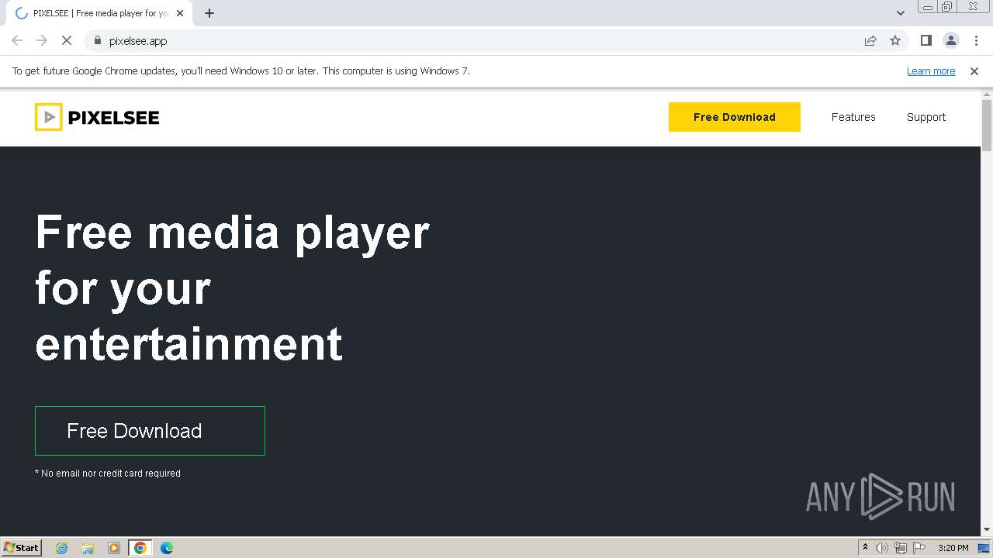Click Learn more about Chrome updates
993x558 pixels.
pos(931,71)
